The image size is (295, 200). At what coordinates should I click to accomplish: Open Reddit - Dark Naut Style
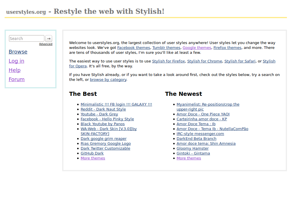103,109
